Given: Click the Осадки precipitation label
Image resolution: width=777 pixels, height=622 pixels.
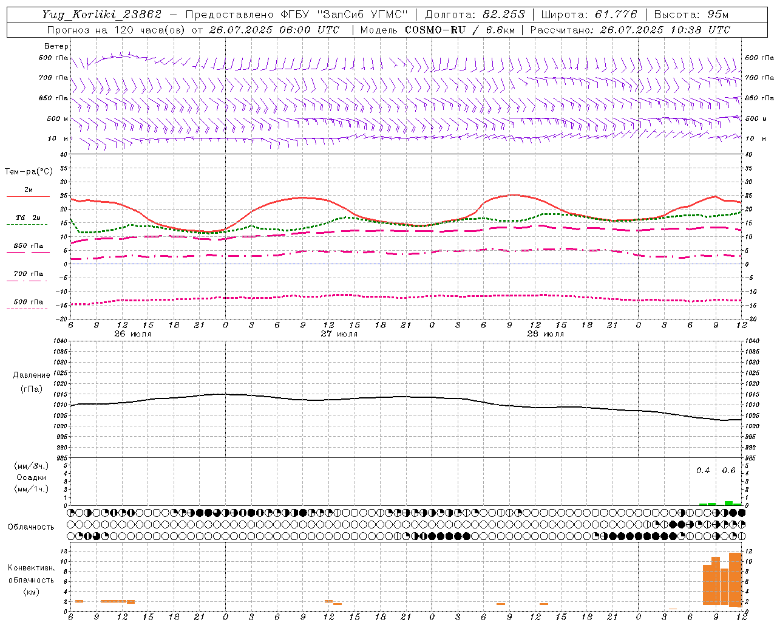Looking at the screenshot, I should [x=32, y=477].
